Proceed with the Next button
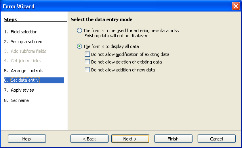Viewport: 242px width, 148px height. pos(130,139)
